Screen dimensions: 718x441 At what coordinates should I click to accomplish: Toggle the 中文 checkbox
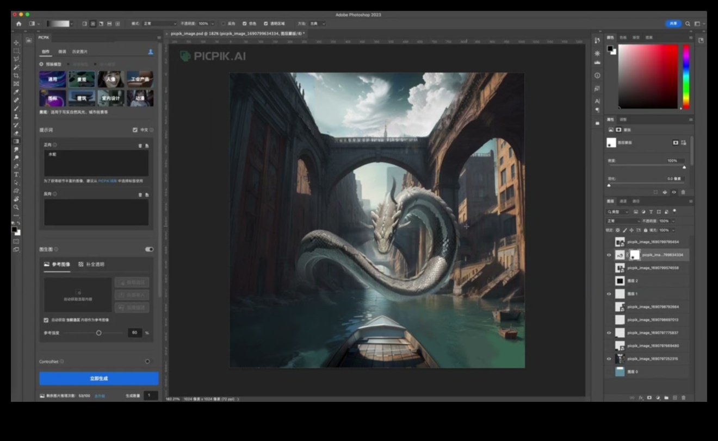coord(135,130)
